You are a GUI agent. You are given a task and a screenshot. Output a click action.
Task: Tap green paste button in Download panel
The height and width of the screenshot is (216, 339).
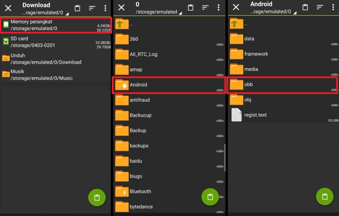[x=97, y=197]
